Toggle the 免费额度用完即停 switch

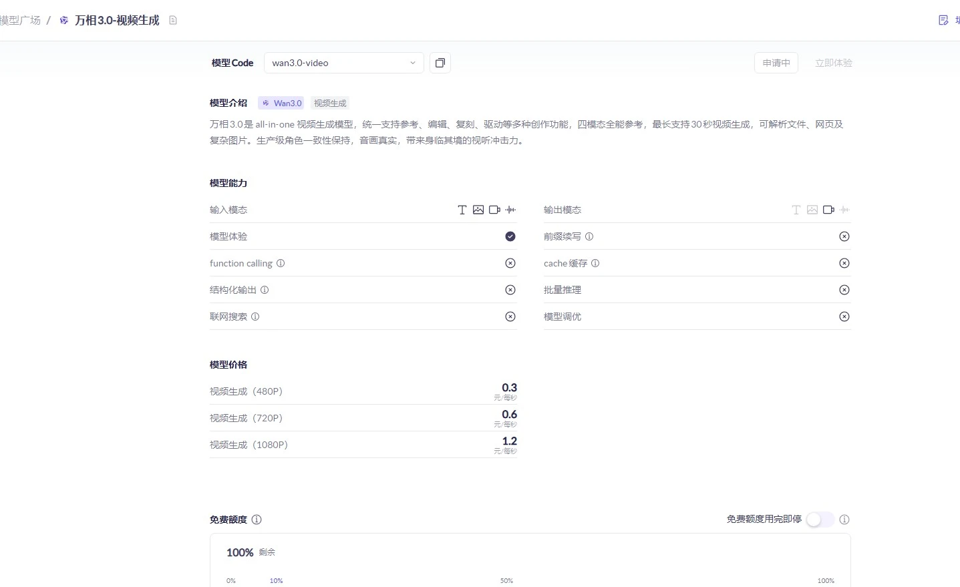(x=820, y=520)
